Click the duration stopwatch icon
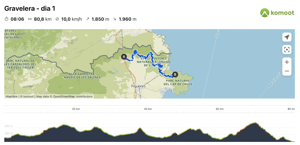 click(7, 19)
